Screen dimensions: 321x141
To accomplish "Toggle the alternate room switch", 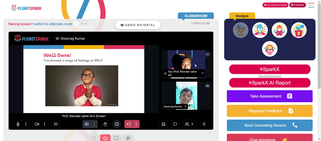I will (x=82, y=24).
